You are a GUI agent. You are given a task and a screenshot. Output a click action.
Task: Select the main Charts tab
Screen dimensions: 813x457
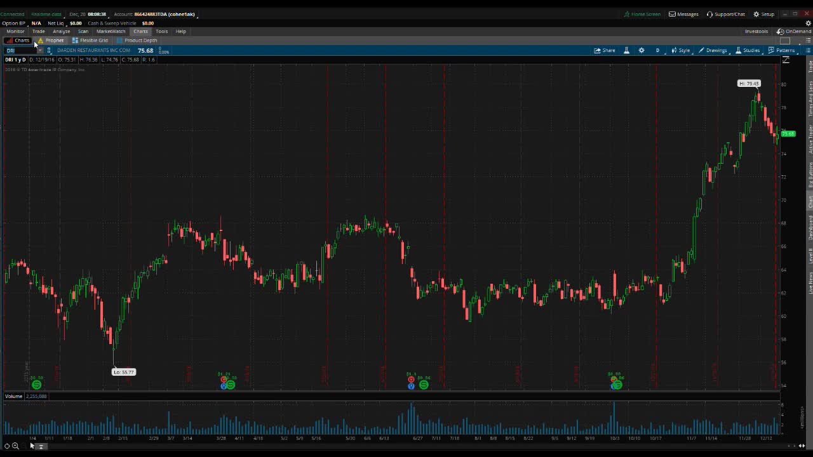pyautogui.click(x=140, y=31)
